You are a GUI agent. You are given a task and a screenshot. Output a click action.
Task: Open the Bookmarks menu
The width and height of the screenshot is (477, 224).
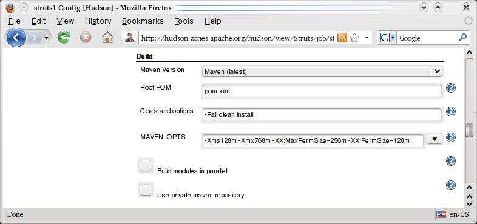coord(143,21)
